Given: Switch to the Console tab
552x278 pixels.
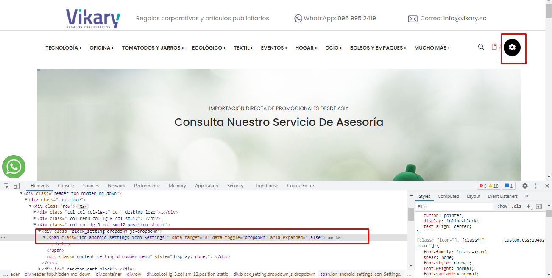Looking at the screenshot, I should [66, 186].
